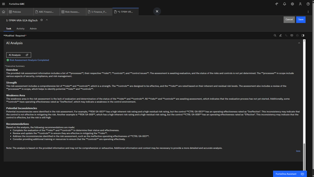The image size is (314, 177).
Task: Collapse the record header chevron
Action: click(x=47, y=20)
